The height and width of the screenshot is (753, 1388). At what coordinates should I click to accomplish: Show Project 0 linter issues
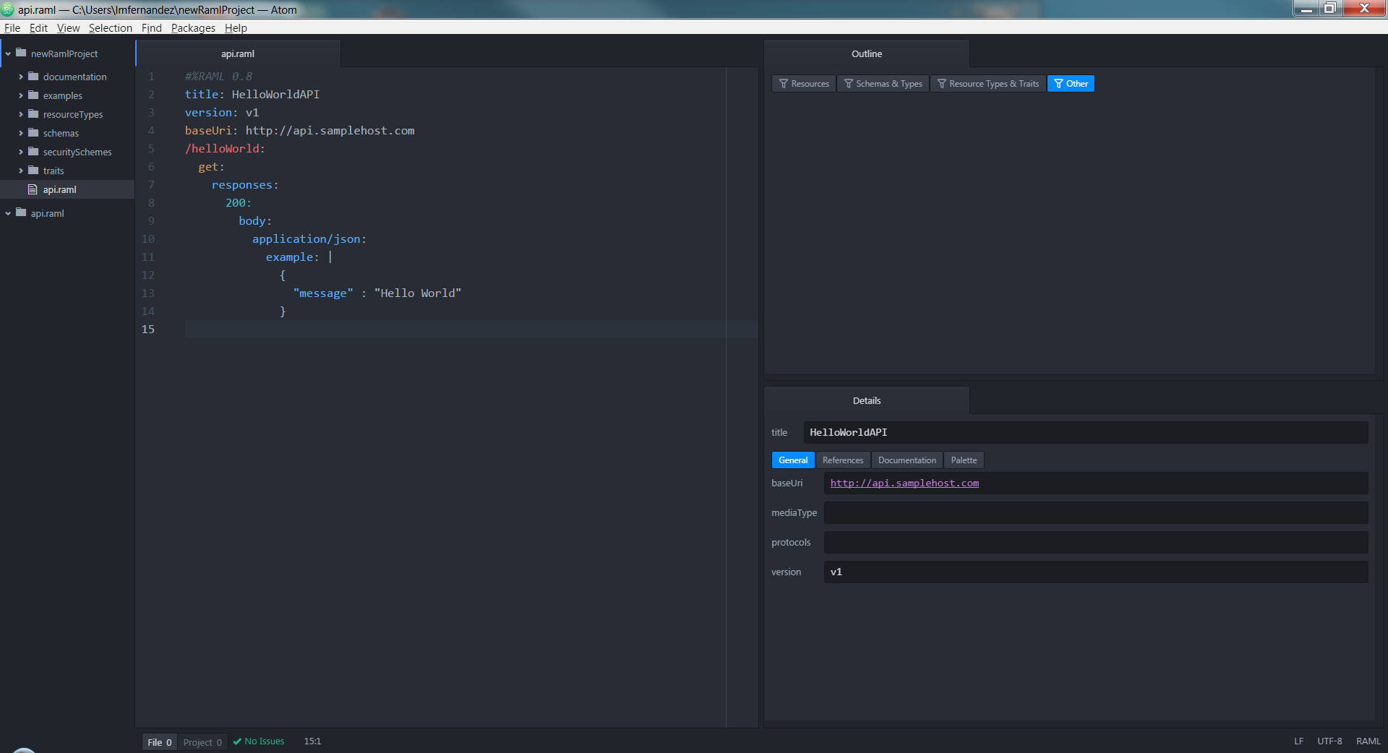tap(202, 742)
